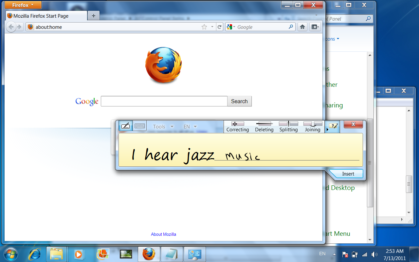
Task: Open the Tools menu in Input Panel
Action: coord(163,126)
